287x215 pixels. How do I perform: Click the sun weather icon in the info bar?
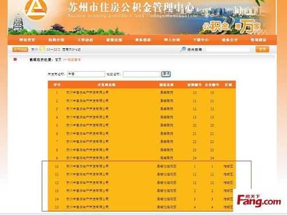coord(42,49)
